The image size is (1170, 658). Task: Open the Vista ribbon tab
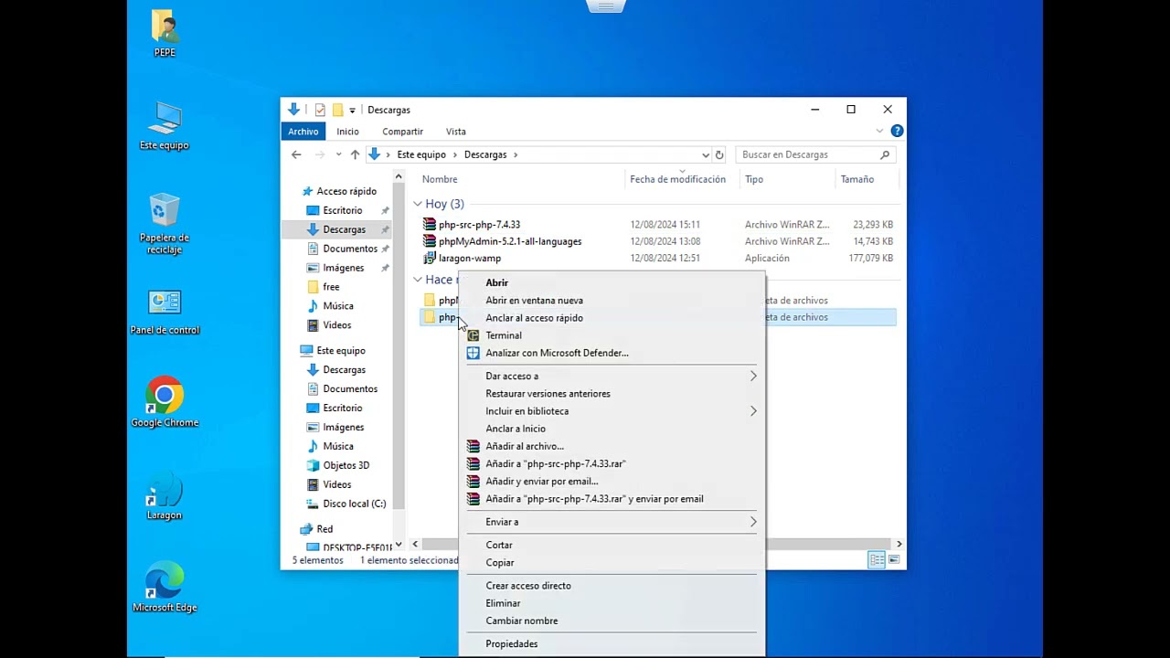[456, 132]
